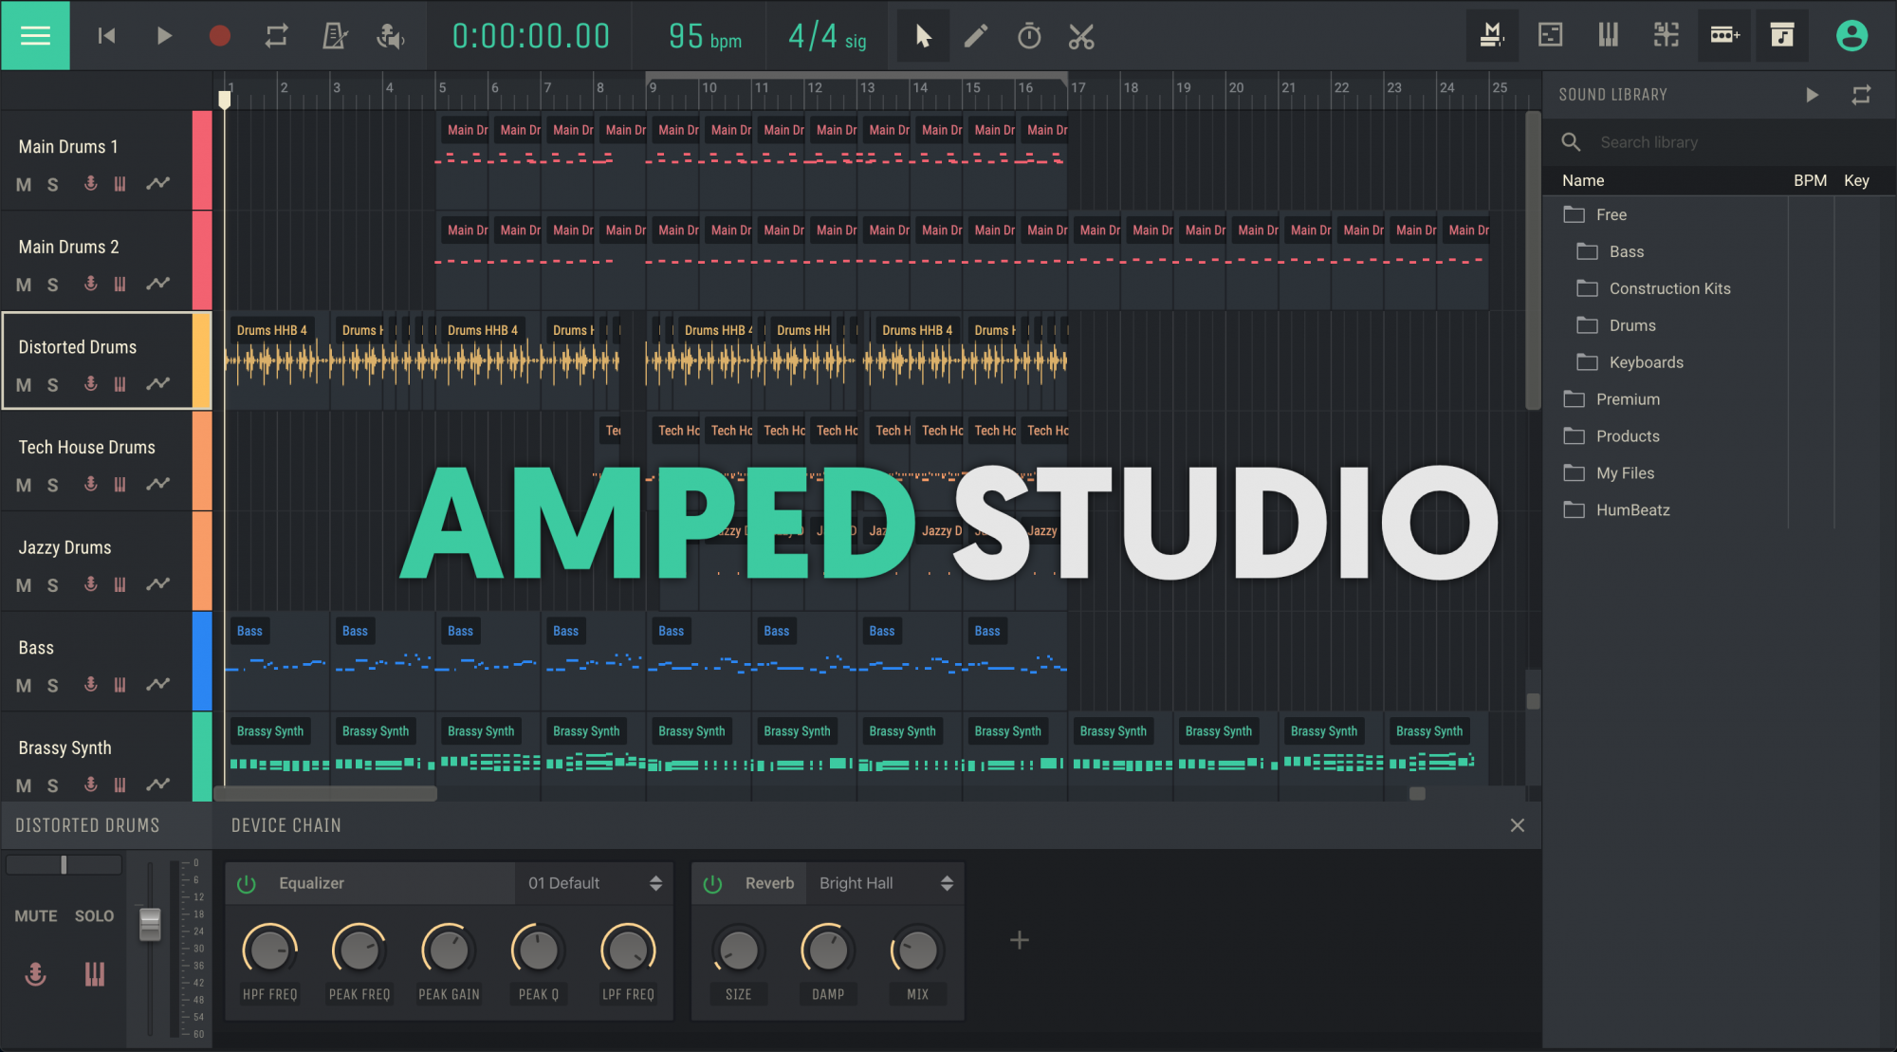Open the Reverb Bright Hall preset dropdown
The height and width of the screenshot is (1052, 1897).
tap(884, 883)
